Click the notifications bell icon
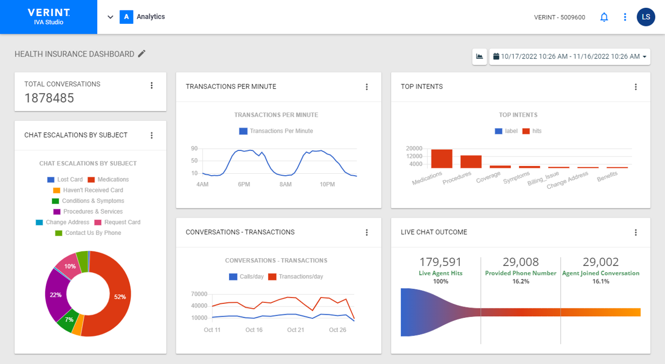This screenshot has height=364, width=665. point(604,17)
